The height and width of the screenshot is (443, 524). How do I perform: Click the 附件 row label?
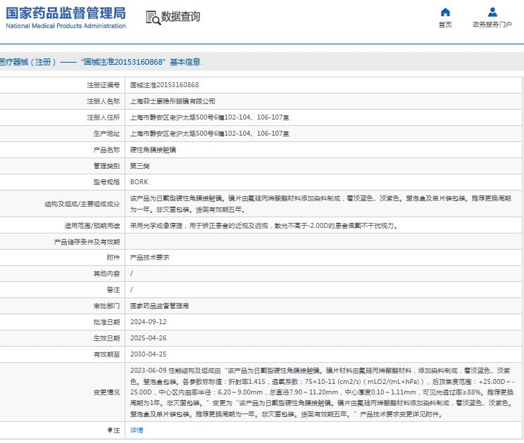[x=113, y=257]
